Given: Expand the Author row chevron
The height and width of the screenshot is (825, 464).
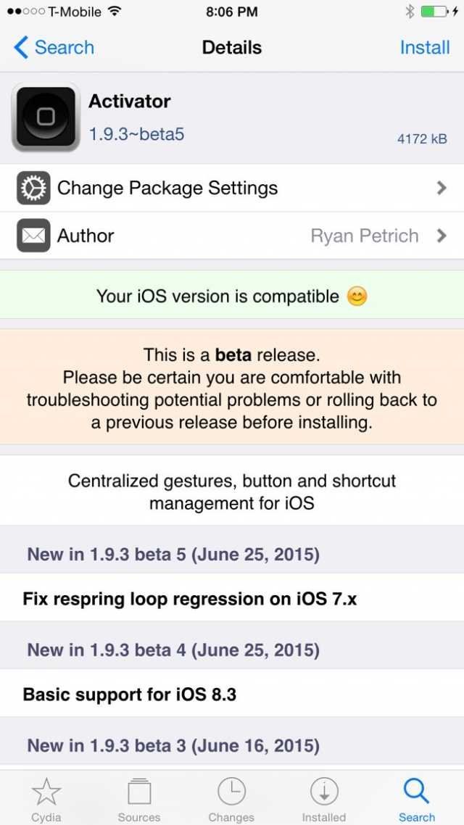Looking at the screenshot, I should click(442, 236).
